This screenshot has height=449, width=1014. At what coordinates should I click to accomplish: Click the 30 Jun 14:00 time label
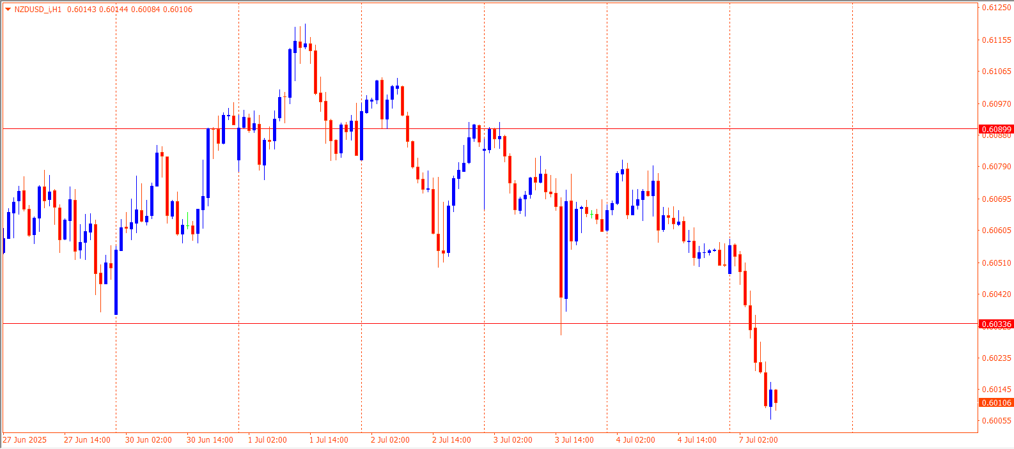point(210,440)
